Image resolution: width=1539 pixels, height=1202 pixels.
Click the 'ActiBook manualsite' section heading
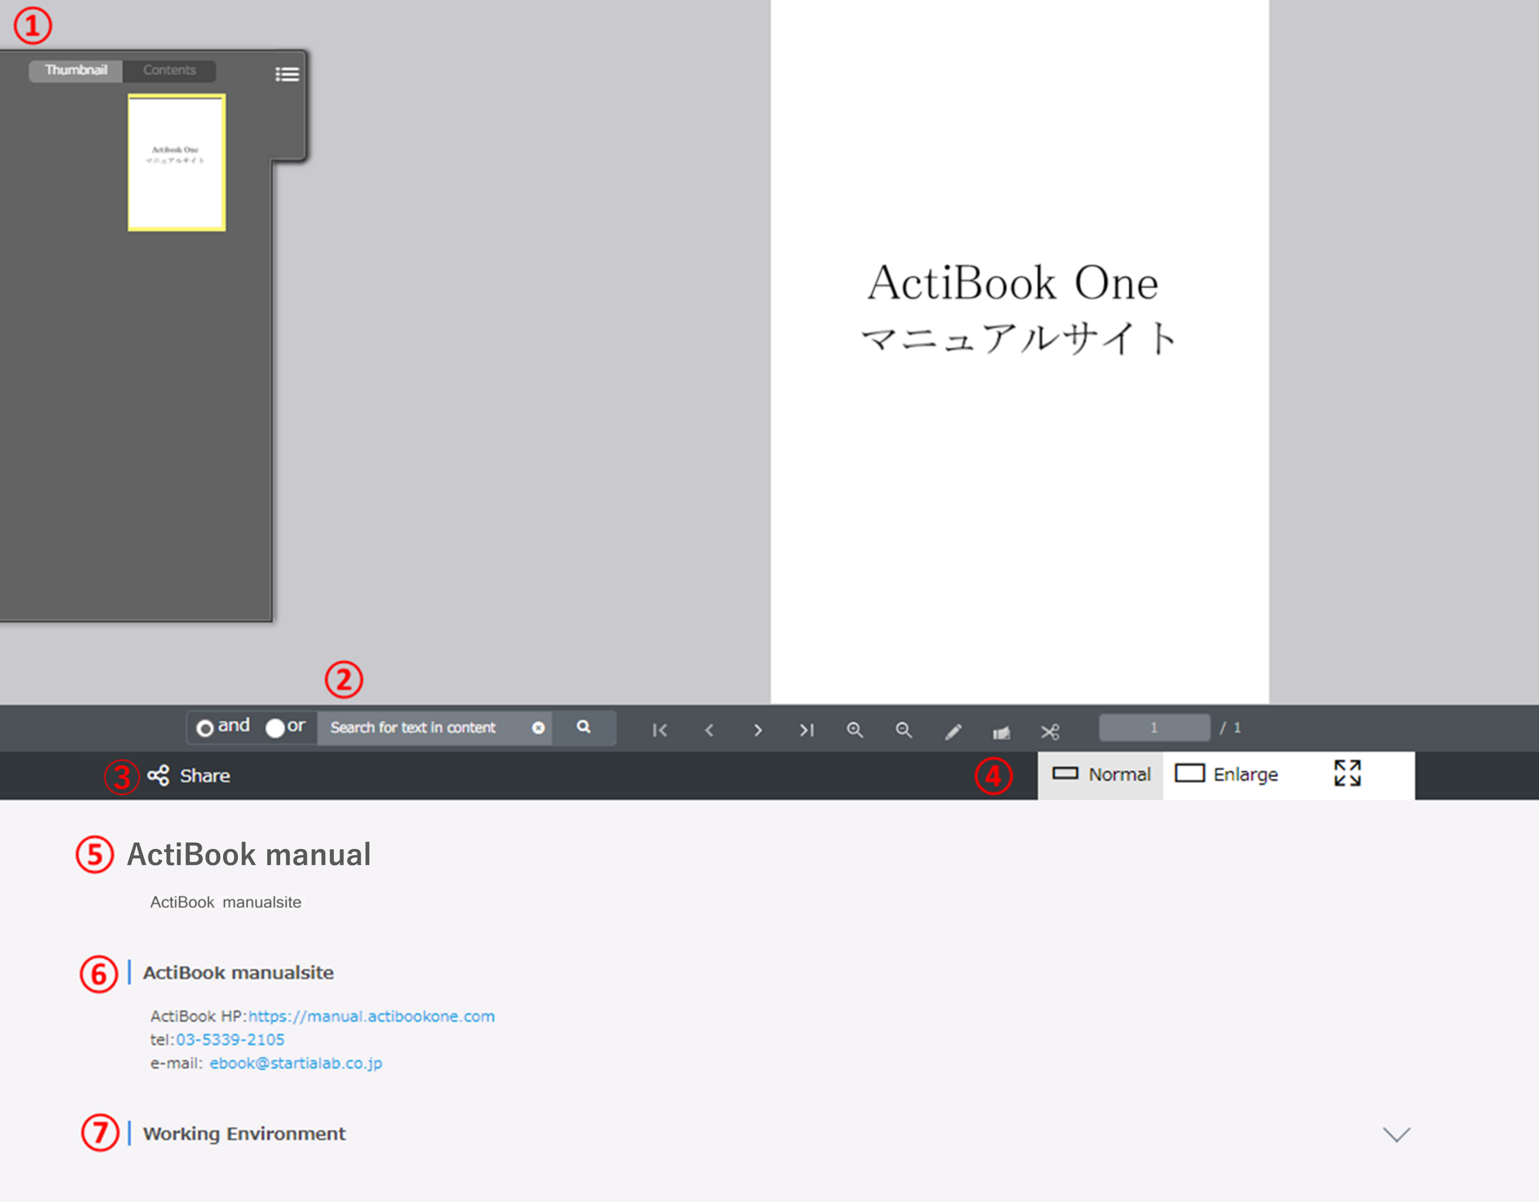tap(238, 973)
